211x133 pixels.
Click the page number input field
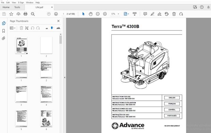63,14
